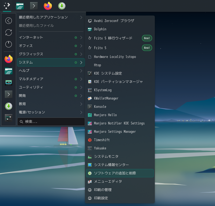Launch Htop from the system submenu
This screenshot has width=215, height=206.
(120, 65)
